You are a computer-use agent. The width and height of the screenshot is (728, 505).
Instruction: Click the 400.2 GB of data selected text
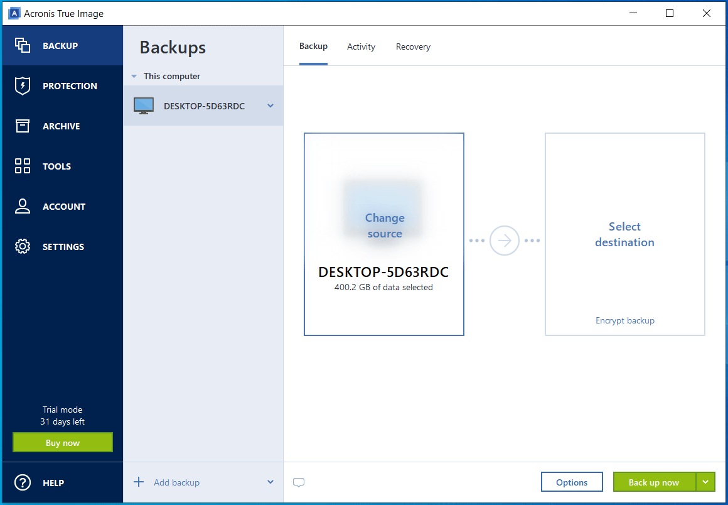tap(383, 288)
